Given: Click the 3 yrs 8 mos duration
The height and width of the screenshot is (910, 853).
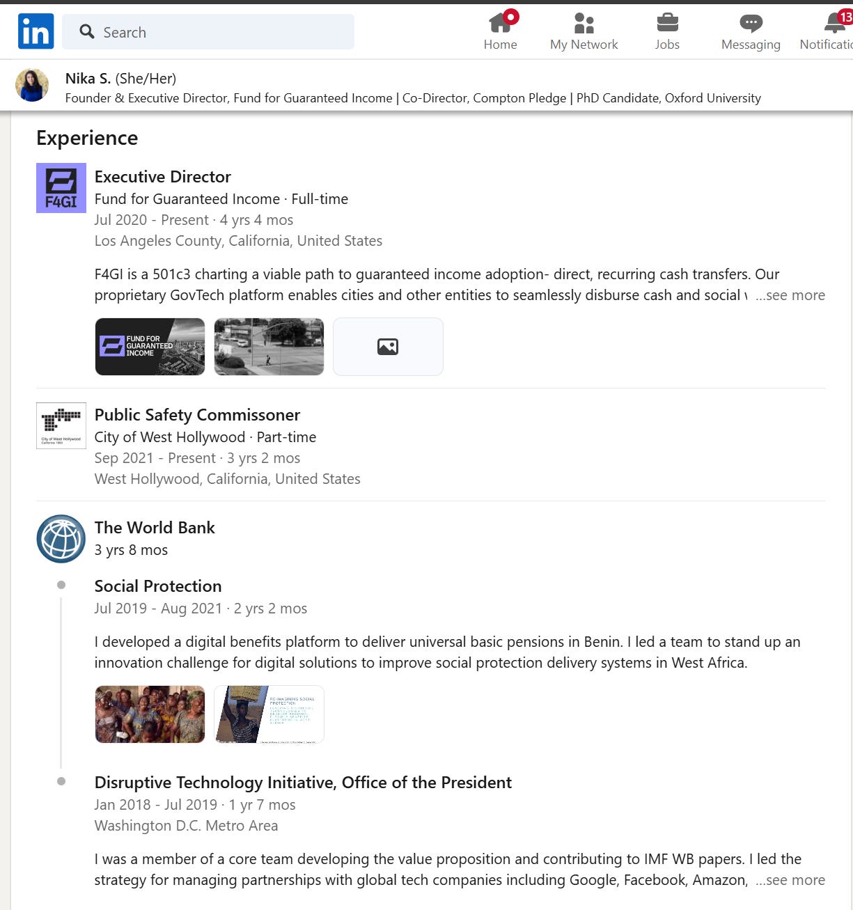Looking at the screenshot, I should (x=131, y=550).
